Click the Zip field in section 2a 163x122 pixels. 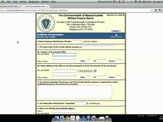point(102,61)
